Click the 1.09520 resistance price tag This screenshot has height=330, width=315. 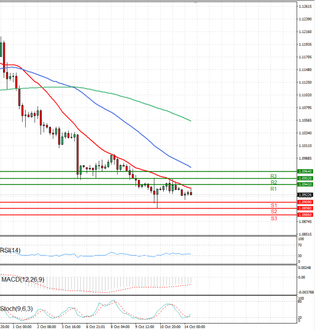click(x=305, y=178)
